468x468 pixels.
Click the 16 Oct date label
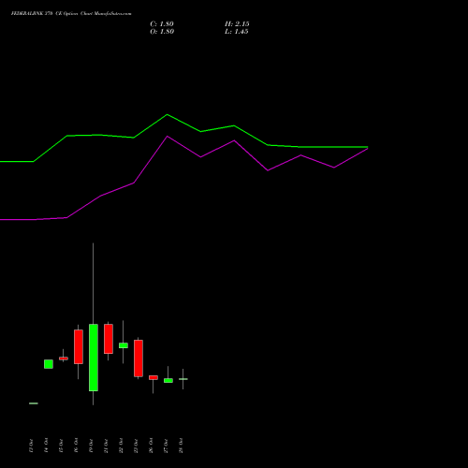pos(76,446)
